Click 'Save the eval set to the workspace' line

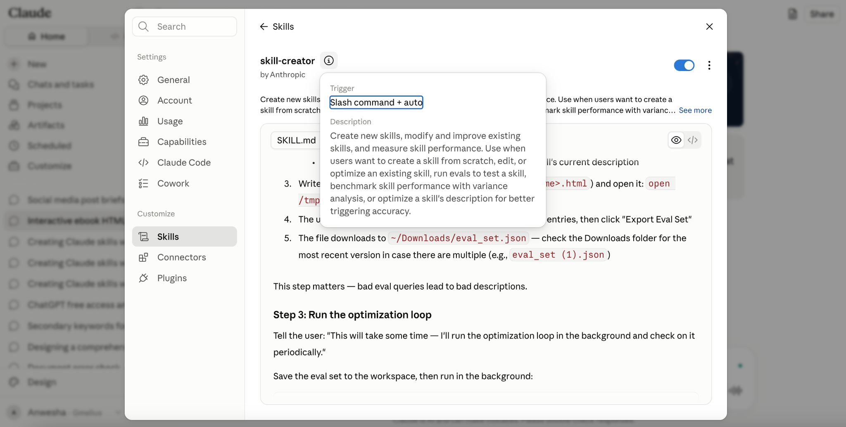coord(403,376)
